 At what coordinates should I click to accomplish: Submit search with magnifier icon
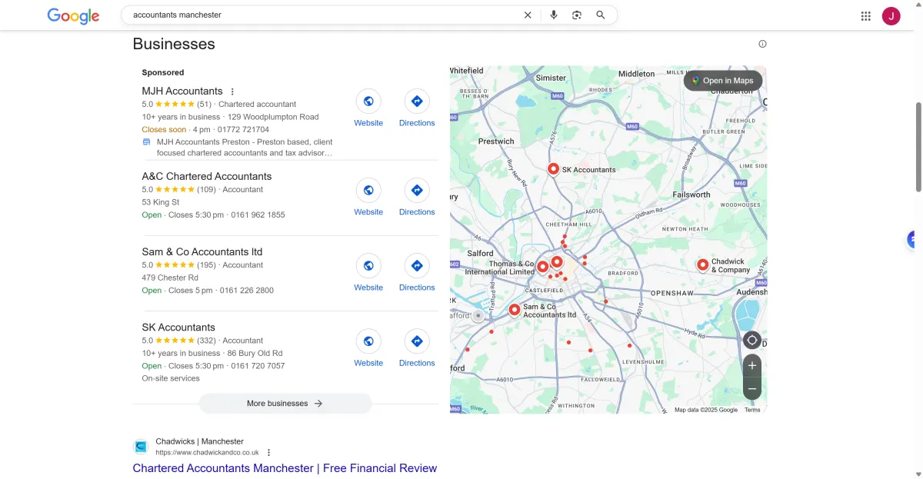601,15
